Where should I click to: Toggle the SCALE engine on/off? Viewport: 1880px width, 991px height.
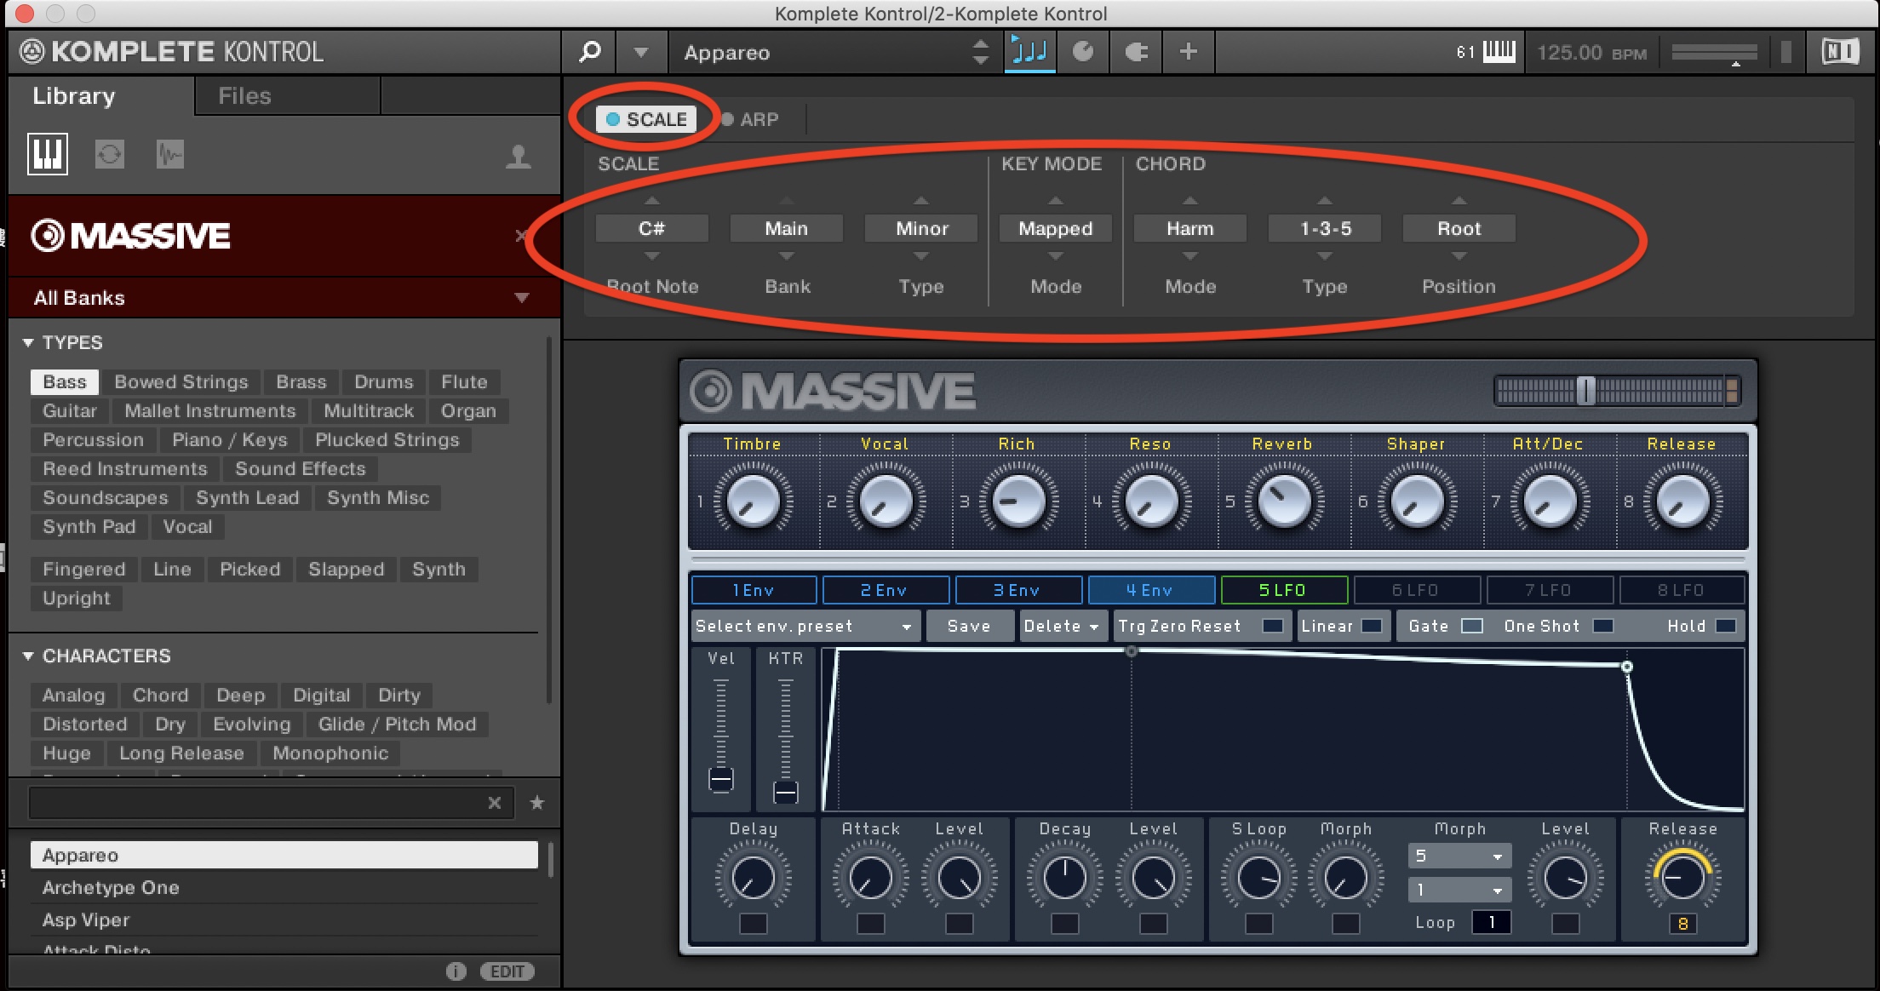click(x=613, y=119)
